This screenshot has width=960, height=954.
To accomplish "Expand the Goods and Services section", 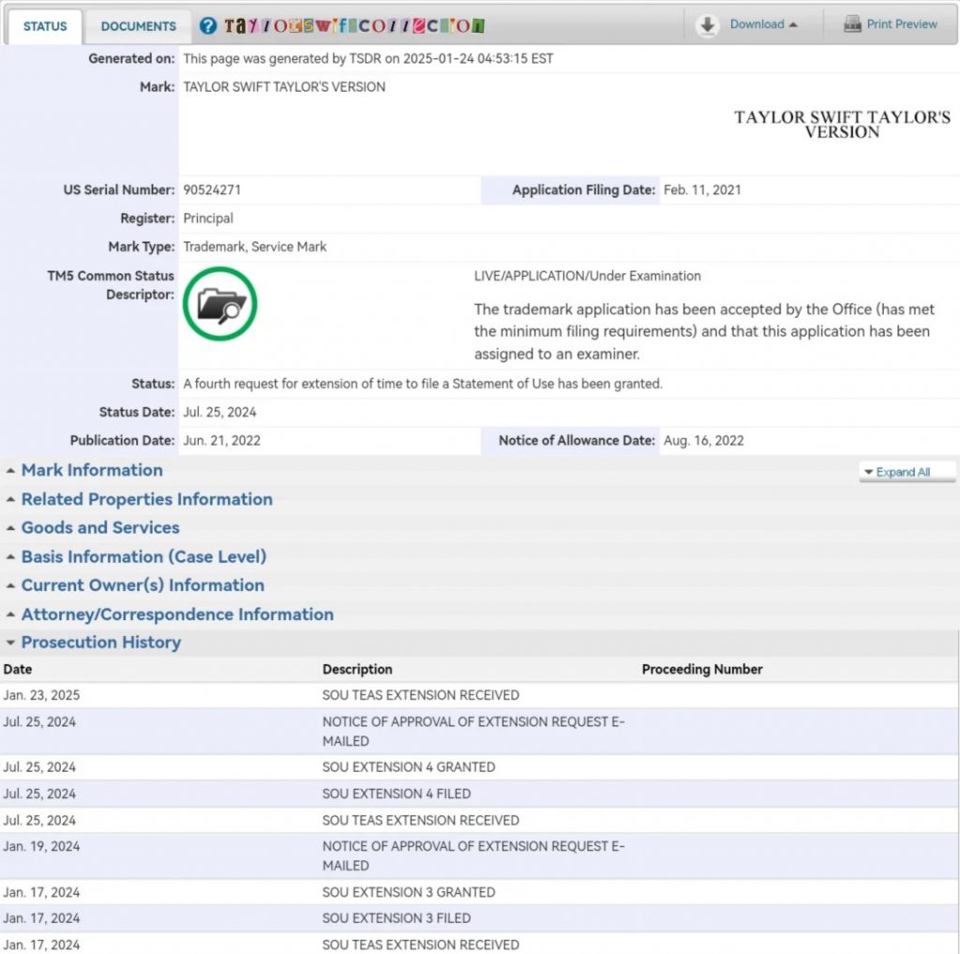I will coord(99,528).
